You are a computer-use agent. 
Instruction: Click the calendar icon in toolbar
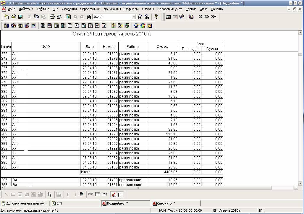(x=175, y=17)
